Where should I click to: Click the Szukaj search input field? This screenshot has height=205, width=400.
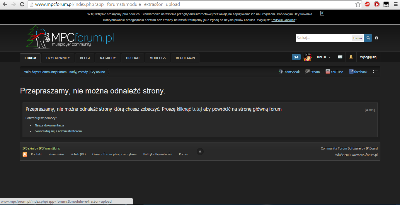(324, 38)
